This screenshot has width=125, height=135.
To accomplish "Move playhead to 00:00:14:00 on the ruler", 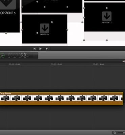I will [98, 64].
